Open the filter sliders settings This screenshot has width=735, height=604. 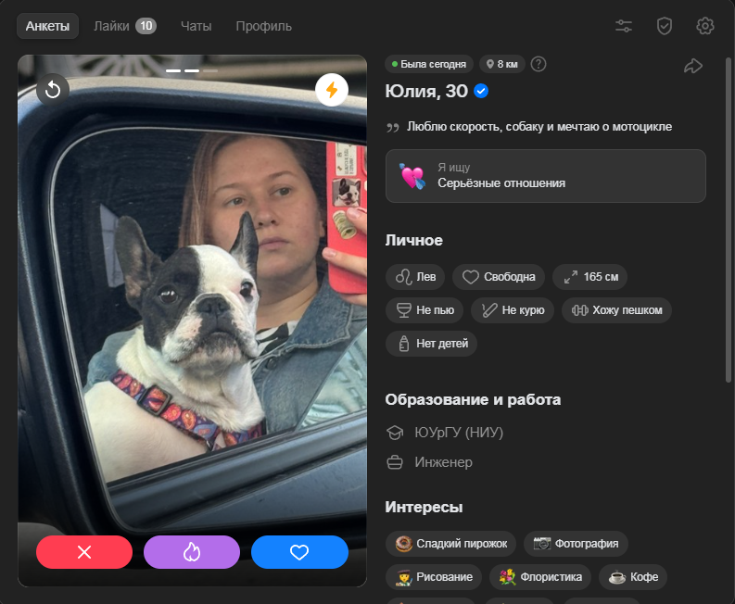coord(624,26)
